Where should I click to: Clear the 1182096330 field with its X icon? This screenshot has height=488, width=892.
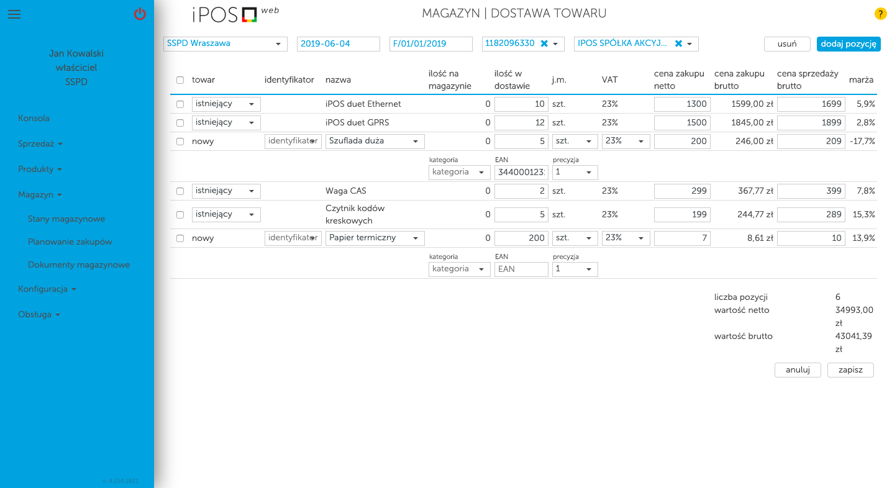(544, 43)
